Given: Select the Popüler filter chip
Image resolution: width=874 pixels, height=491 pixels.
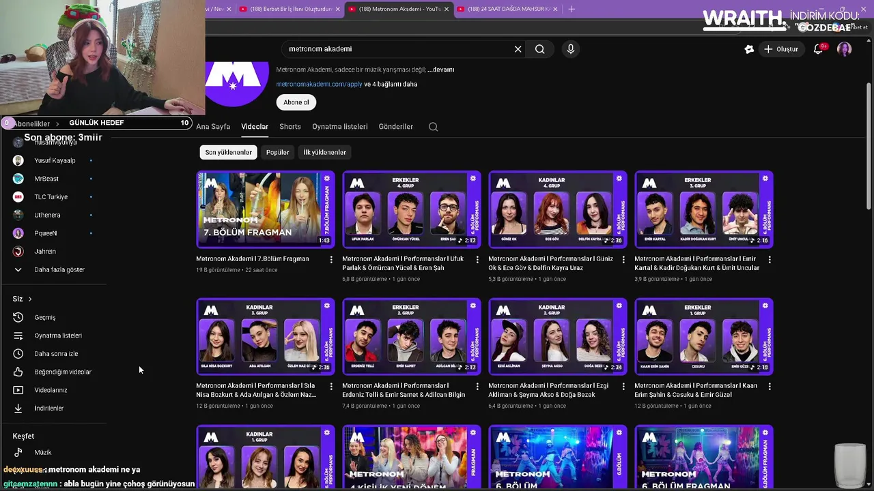Looking at the screenshot, I should [277, 152].
